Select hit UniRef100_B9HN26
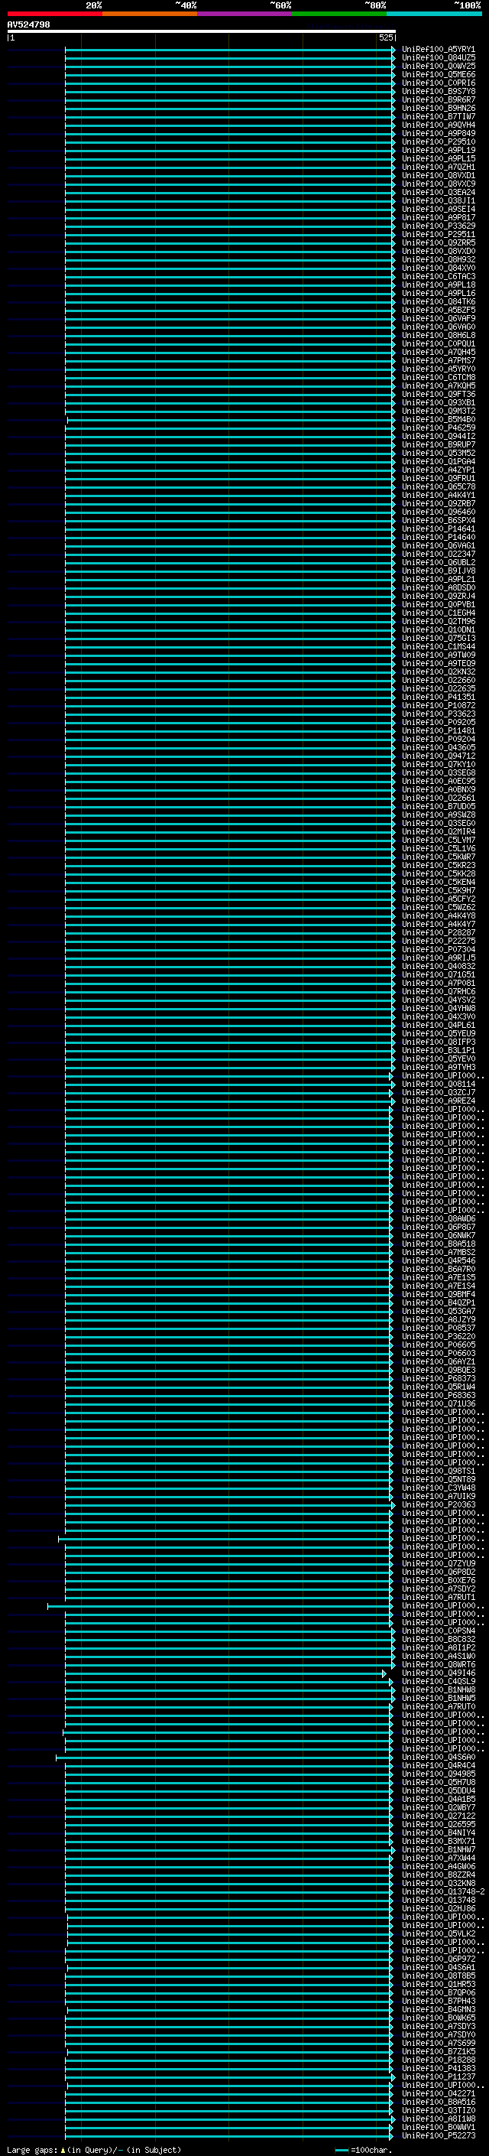This screenshot has height=2156, width=489. 438,108
